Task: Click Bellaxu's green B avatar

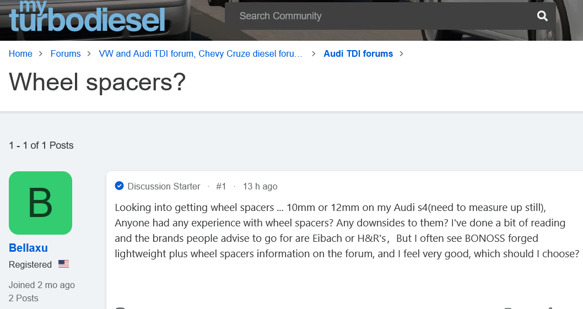Action: coord(40,203)
